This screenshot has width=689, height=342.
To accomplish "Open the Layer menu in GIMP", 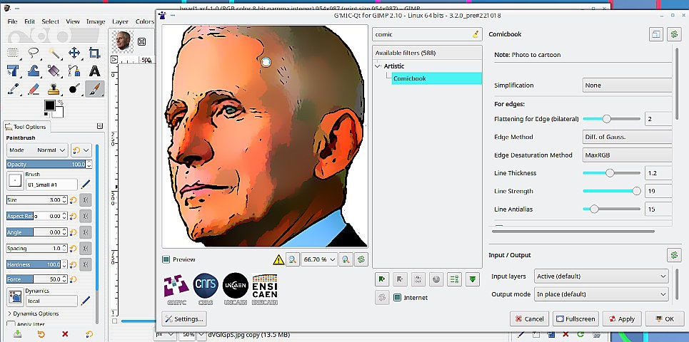I will click(120, 21).
